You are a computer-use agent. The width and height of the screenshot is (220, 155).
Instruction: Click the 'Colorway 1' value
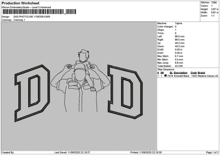tap(19, 20)
